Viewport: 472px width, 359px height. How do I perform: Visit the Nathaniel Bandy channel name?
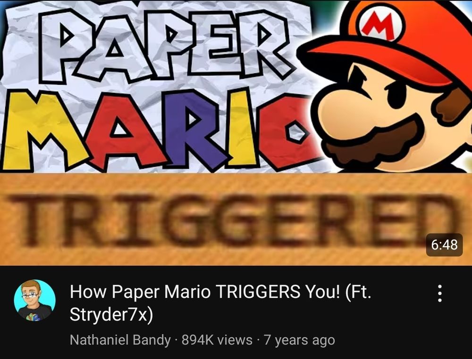[120, 340]
